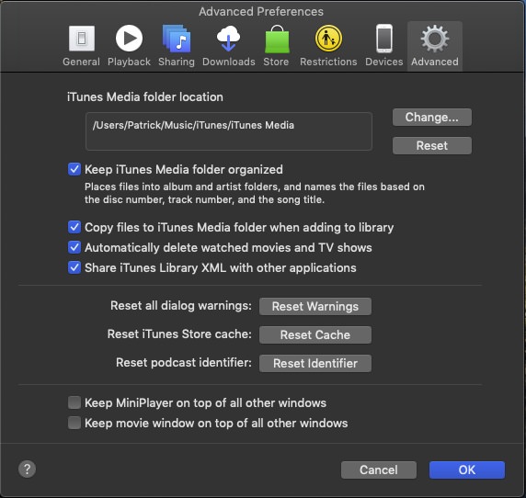Enable Keep MiniPlayer on top checkbox
Screen dimensions: 526x498
(x=74, y=402)
